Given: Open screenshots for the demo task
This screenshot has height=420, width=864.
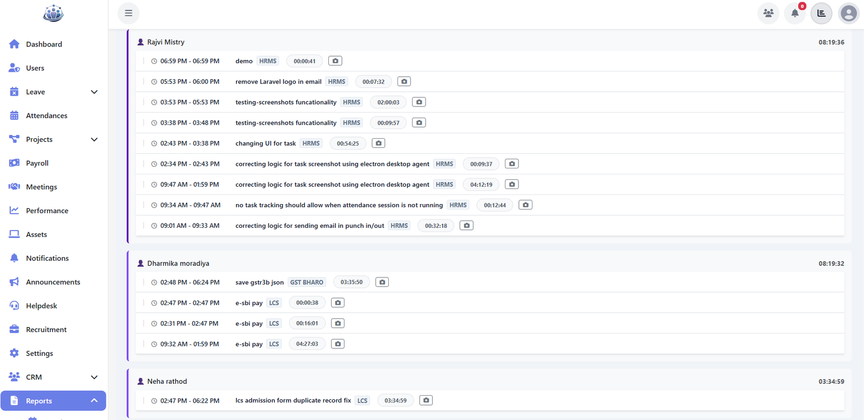Looking at the screenshot, I should coord(335,61).
